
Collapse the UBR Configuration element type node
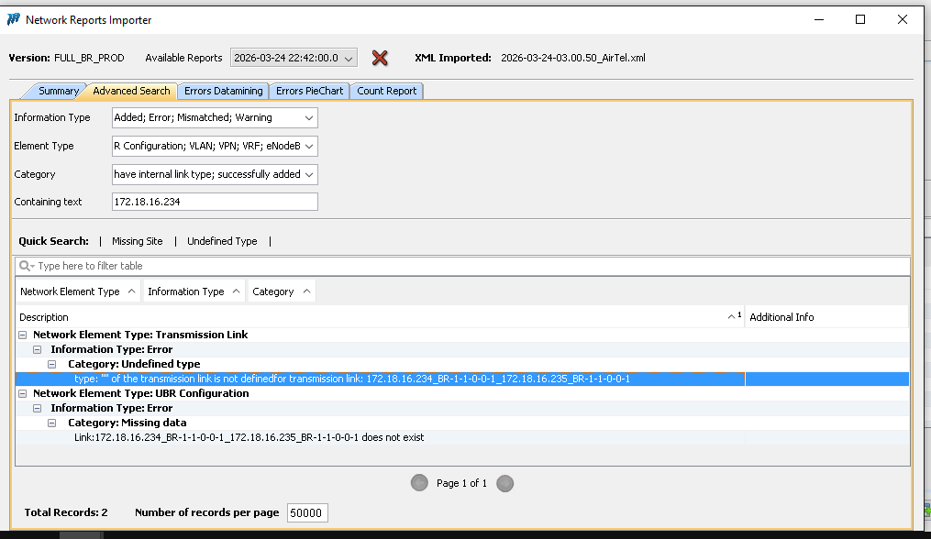click(x=22, y=394)
